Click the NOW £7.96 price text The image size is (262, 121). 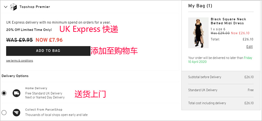[x=49, y=40]
